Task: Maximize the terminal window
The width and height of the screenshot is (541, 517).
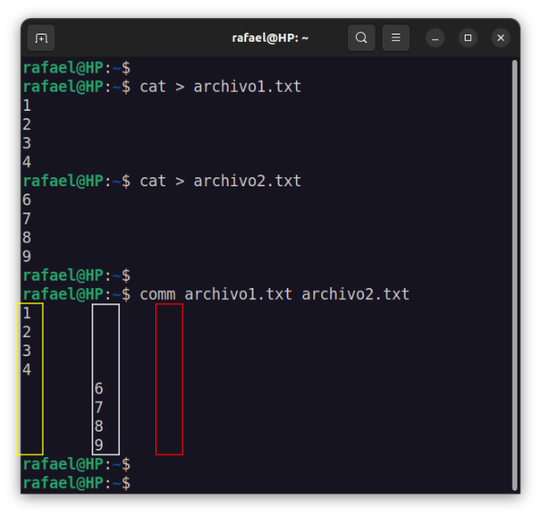Action: tap(467, 38)
